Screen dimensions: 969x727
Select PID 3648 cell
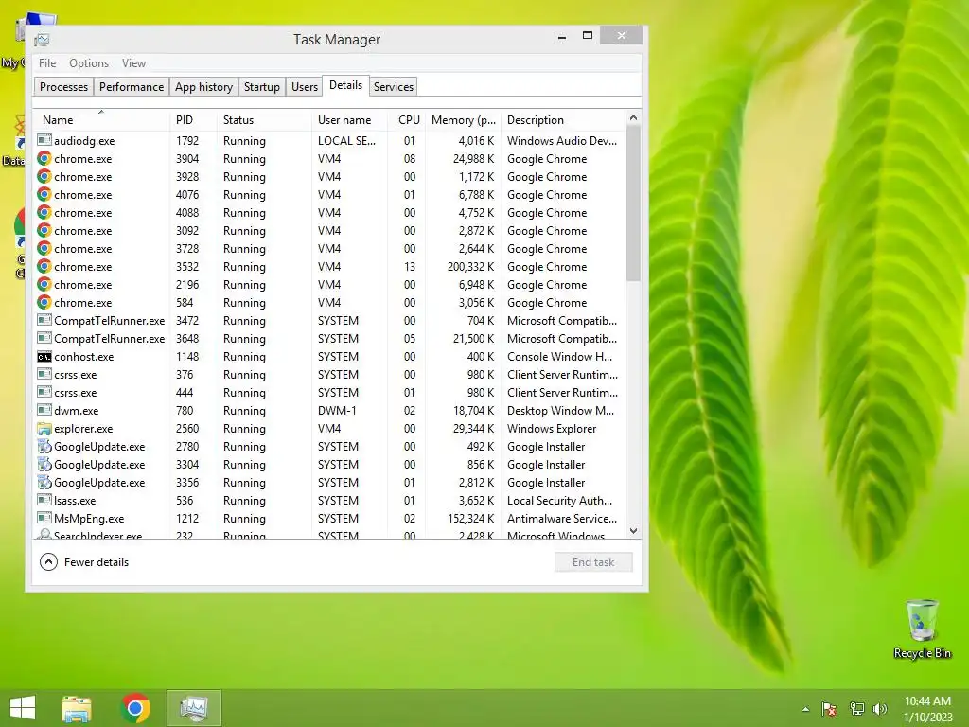click(x=187, y=338)
